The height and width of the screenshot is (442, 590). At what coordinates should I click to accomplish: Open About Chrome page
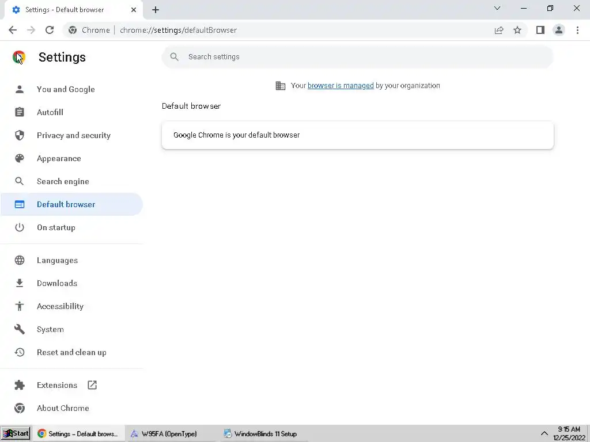(71, 408)
